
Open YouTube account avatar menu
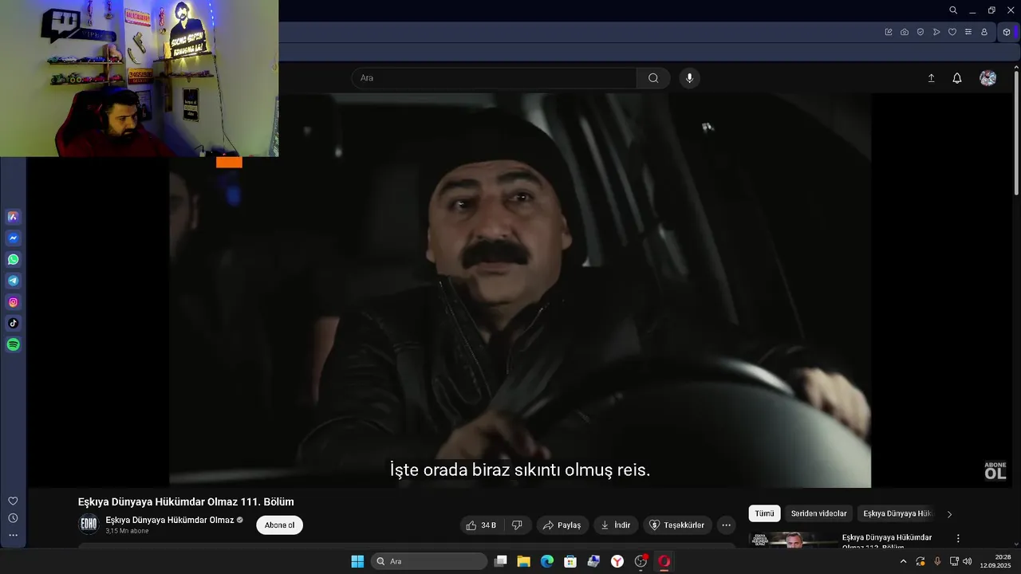coord(988,78)
